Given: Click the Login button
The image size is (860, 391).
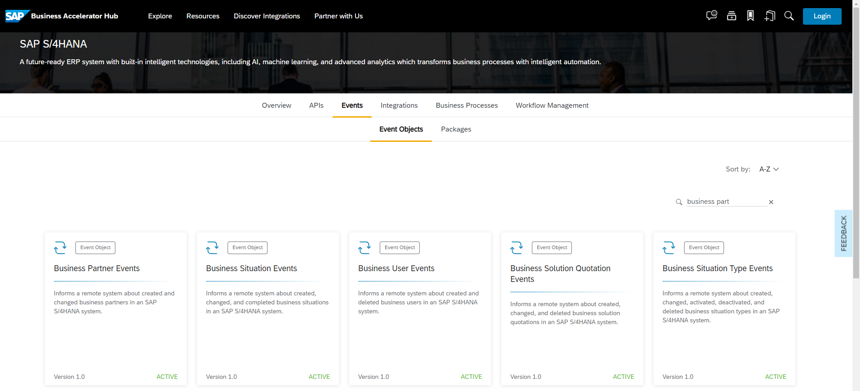Looking at the screenshot, I should point(822,16).
